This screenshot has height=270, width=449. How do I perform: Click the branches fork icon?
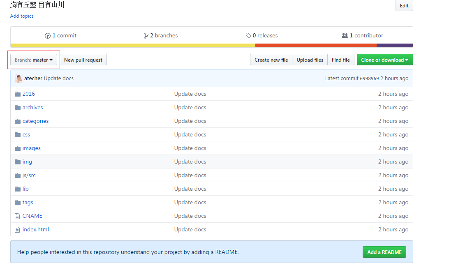pos(146,36)
